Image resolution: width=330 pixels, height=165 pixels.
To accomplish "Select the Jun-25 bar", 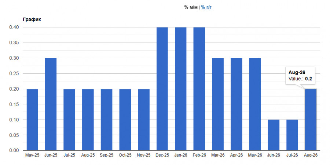I will coord(51,104).
